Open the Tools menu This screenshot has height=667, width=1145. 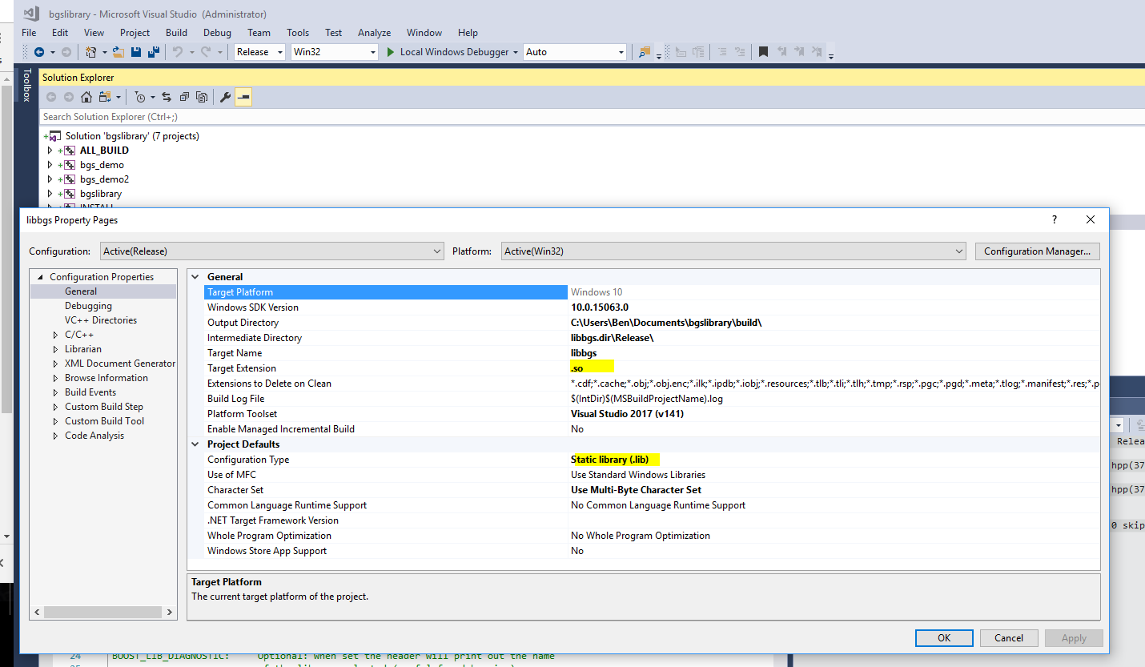tap(298, 33)
